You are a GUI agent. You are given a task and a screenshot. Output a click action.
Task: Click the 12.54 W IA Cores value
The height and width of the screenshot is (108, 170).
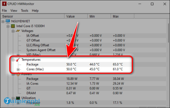[72, 84]
